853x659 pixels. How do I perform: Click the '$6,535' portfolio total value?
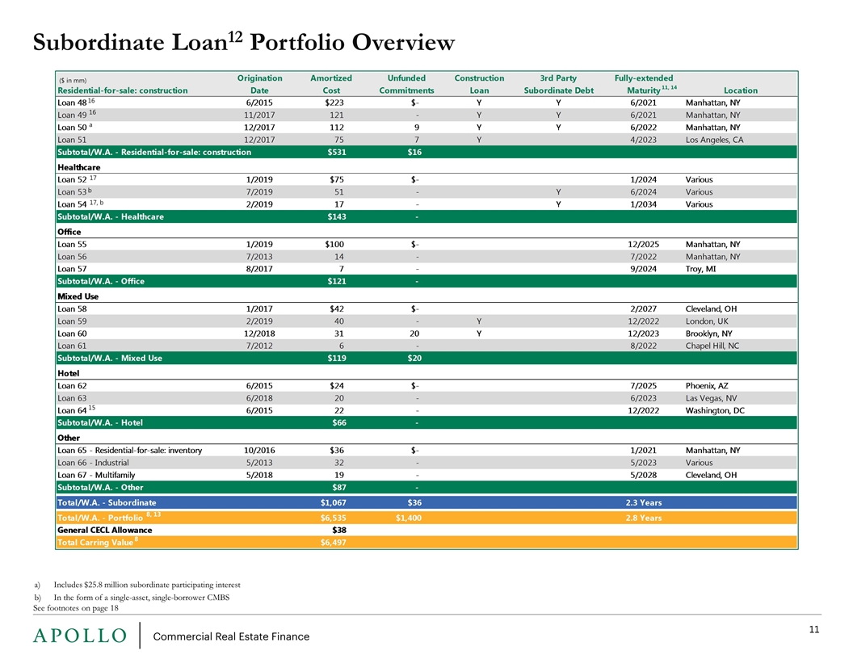333,518
